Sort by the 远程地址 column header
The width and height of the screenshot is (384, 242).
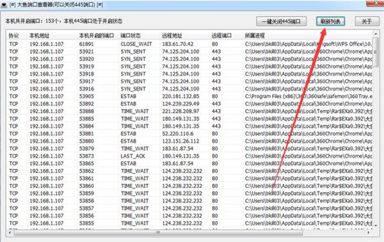(172, 35)
